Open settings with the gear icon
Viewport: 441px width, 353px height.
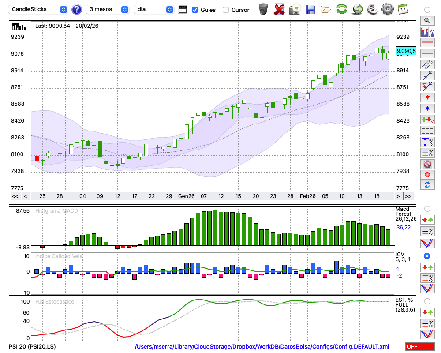pyautogui.click(x=387, y=9)
